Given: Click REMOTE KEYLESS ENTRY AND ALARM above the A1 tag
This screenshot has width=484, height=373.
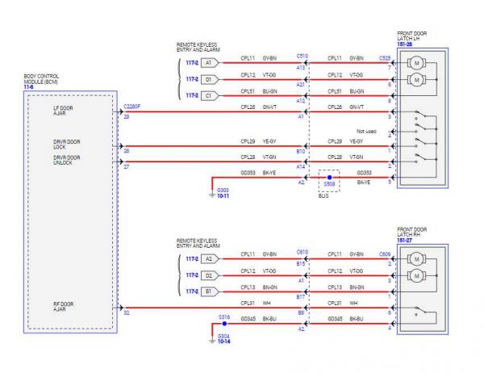Looking at the screenshot, I should tap(198, 48).
